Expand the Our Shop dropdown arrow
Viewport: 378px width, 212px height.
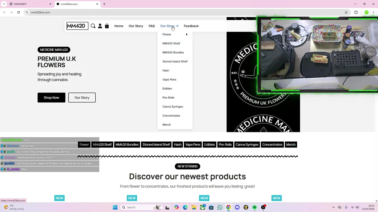pos(177,26)
